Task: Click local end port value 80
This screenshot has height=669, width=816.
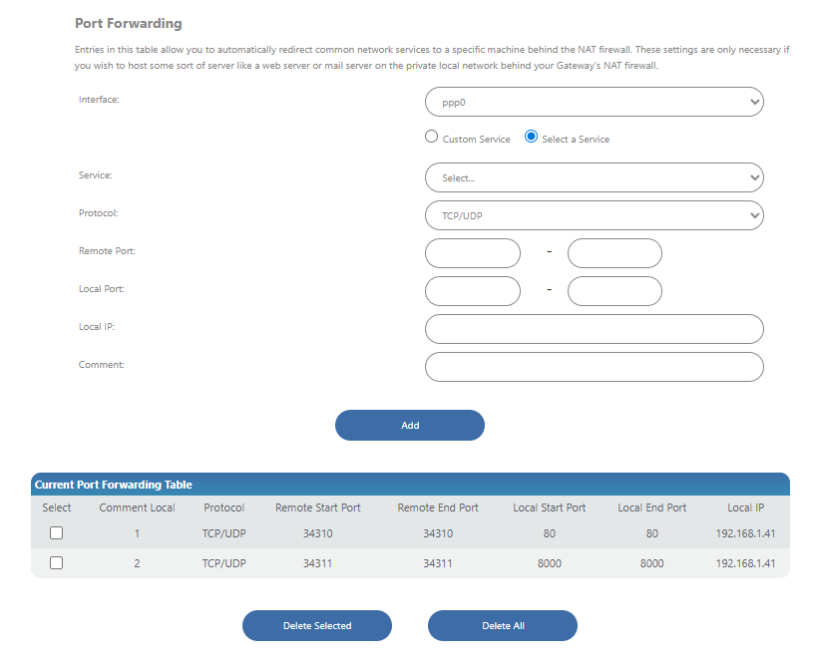Action: 652,533
